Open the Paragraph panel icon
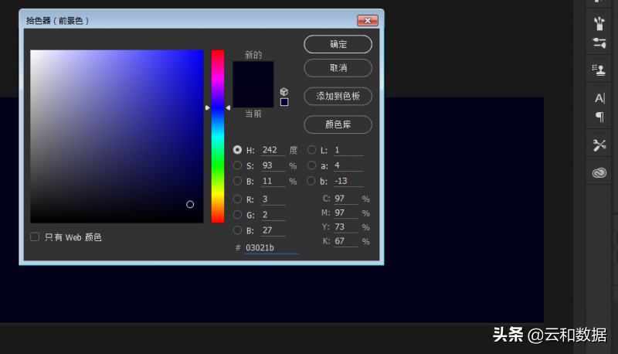 [x=599, y=117]
